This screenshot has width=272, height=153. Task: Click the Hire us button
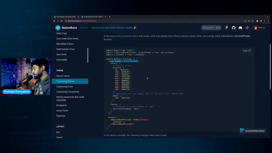[x=260, y=28]
